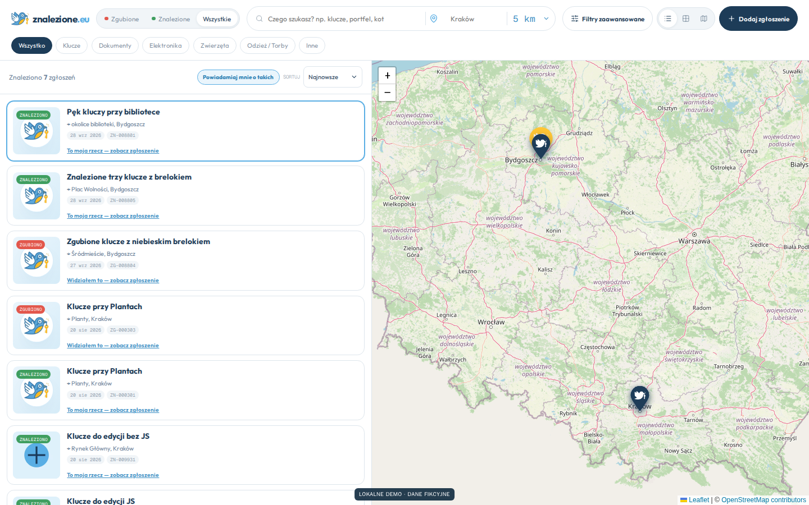Open title Pęk kluczy przy bibliotece
809x505 pixels.
click(113, 112)
